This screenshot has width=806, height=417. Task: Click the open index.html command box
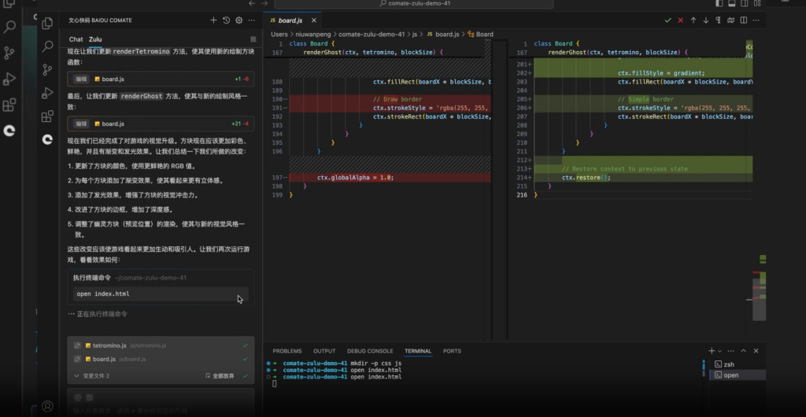(x=161, y=293)
